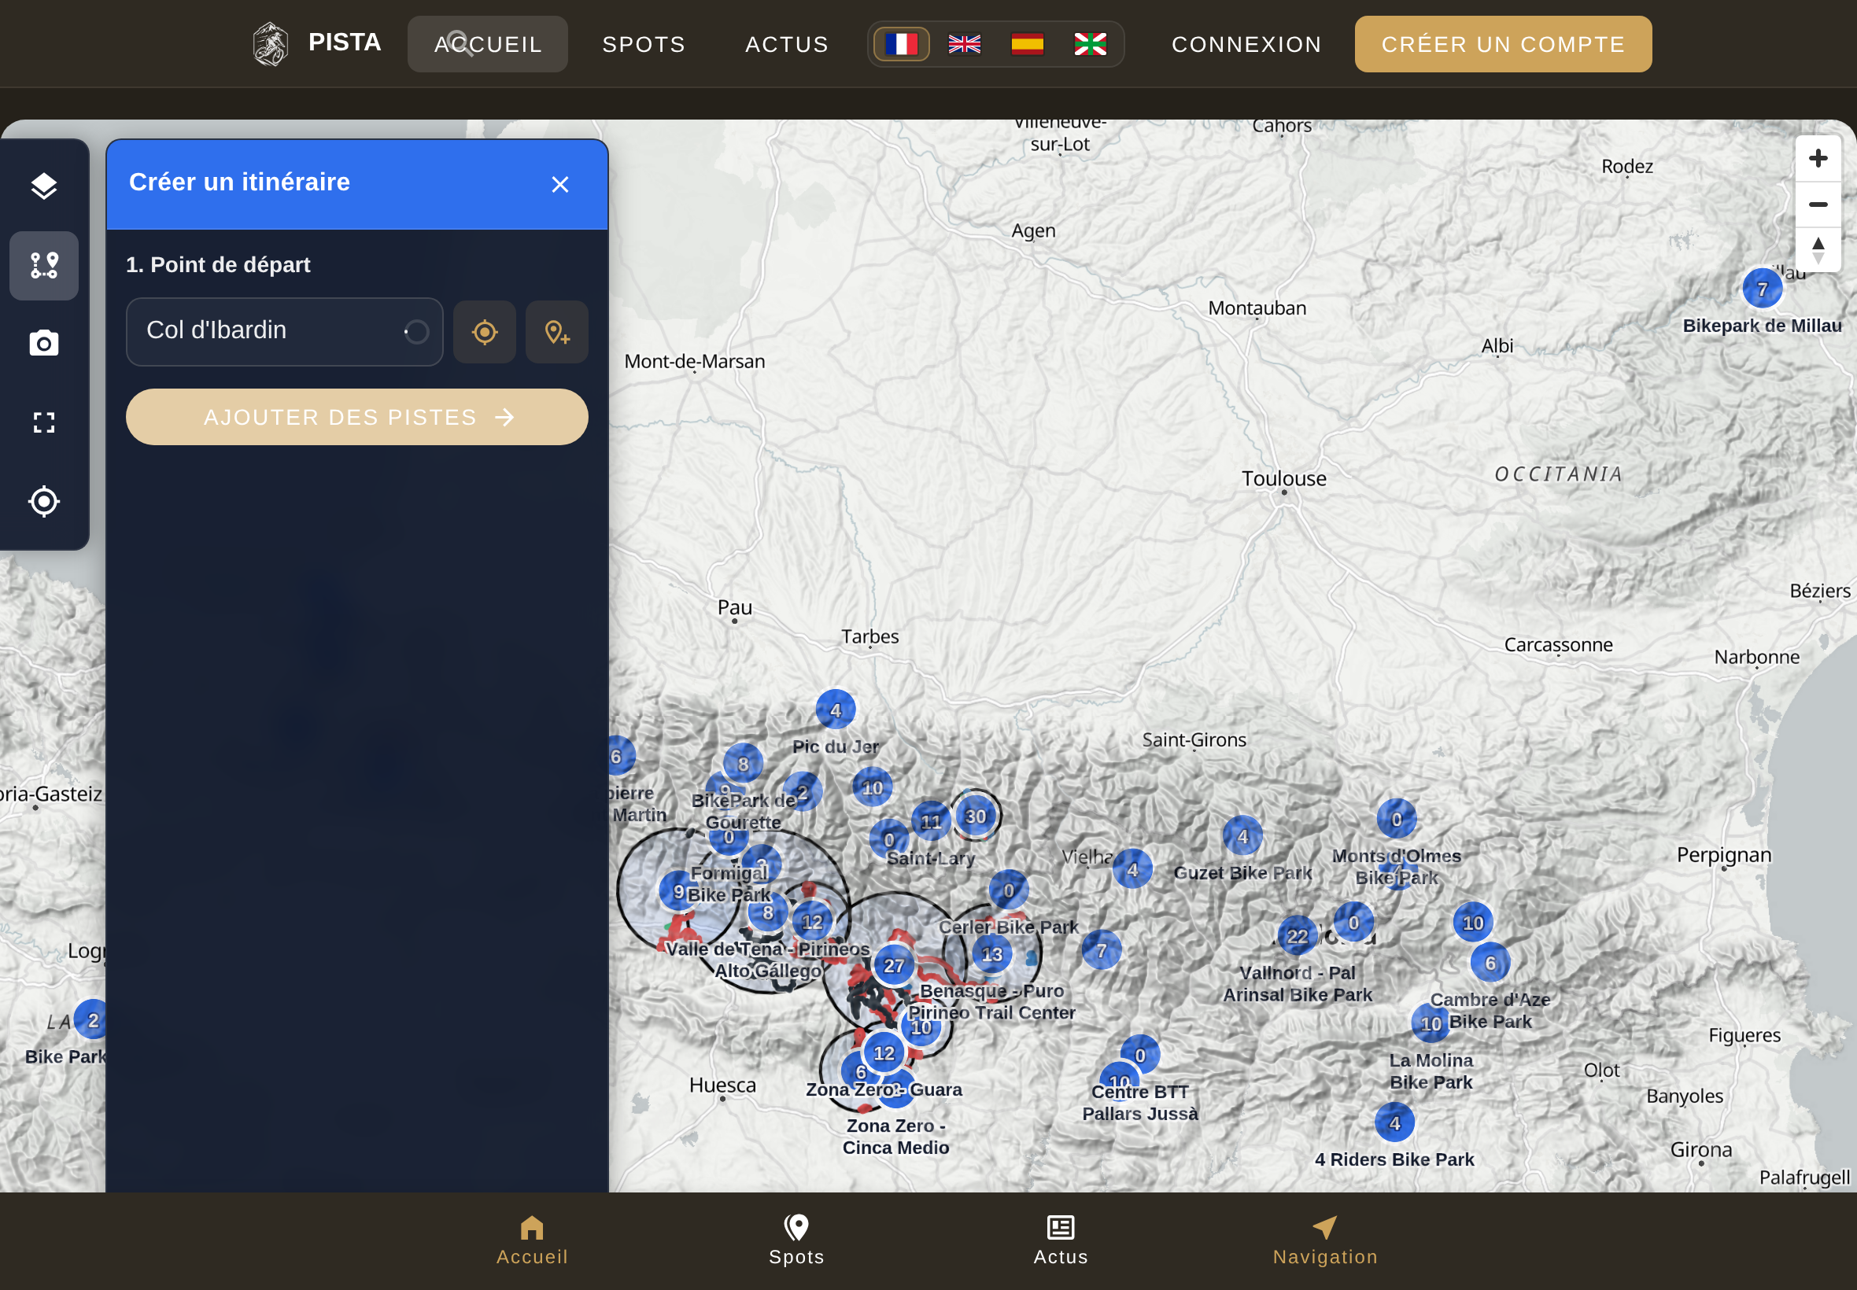
Task: Toggle fullscreen map view
Action: (x=43, y=422)
